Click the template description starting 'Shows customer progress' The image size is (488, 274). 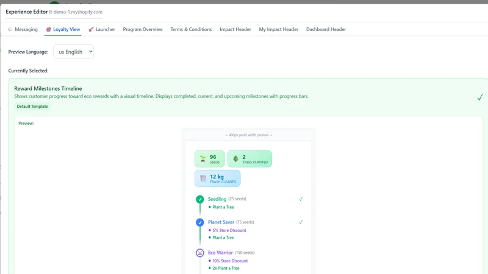point(161,96)
